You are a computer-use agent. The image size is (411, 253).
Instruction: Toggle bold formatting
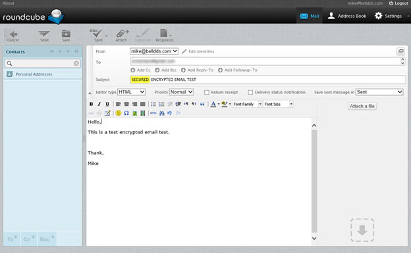coord(91,104)
